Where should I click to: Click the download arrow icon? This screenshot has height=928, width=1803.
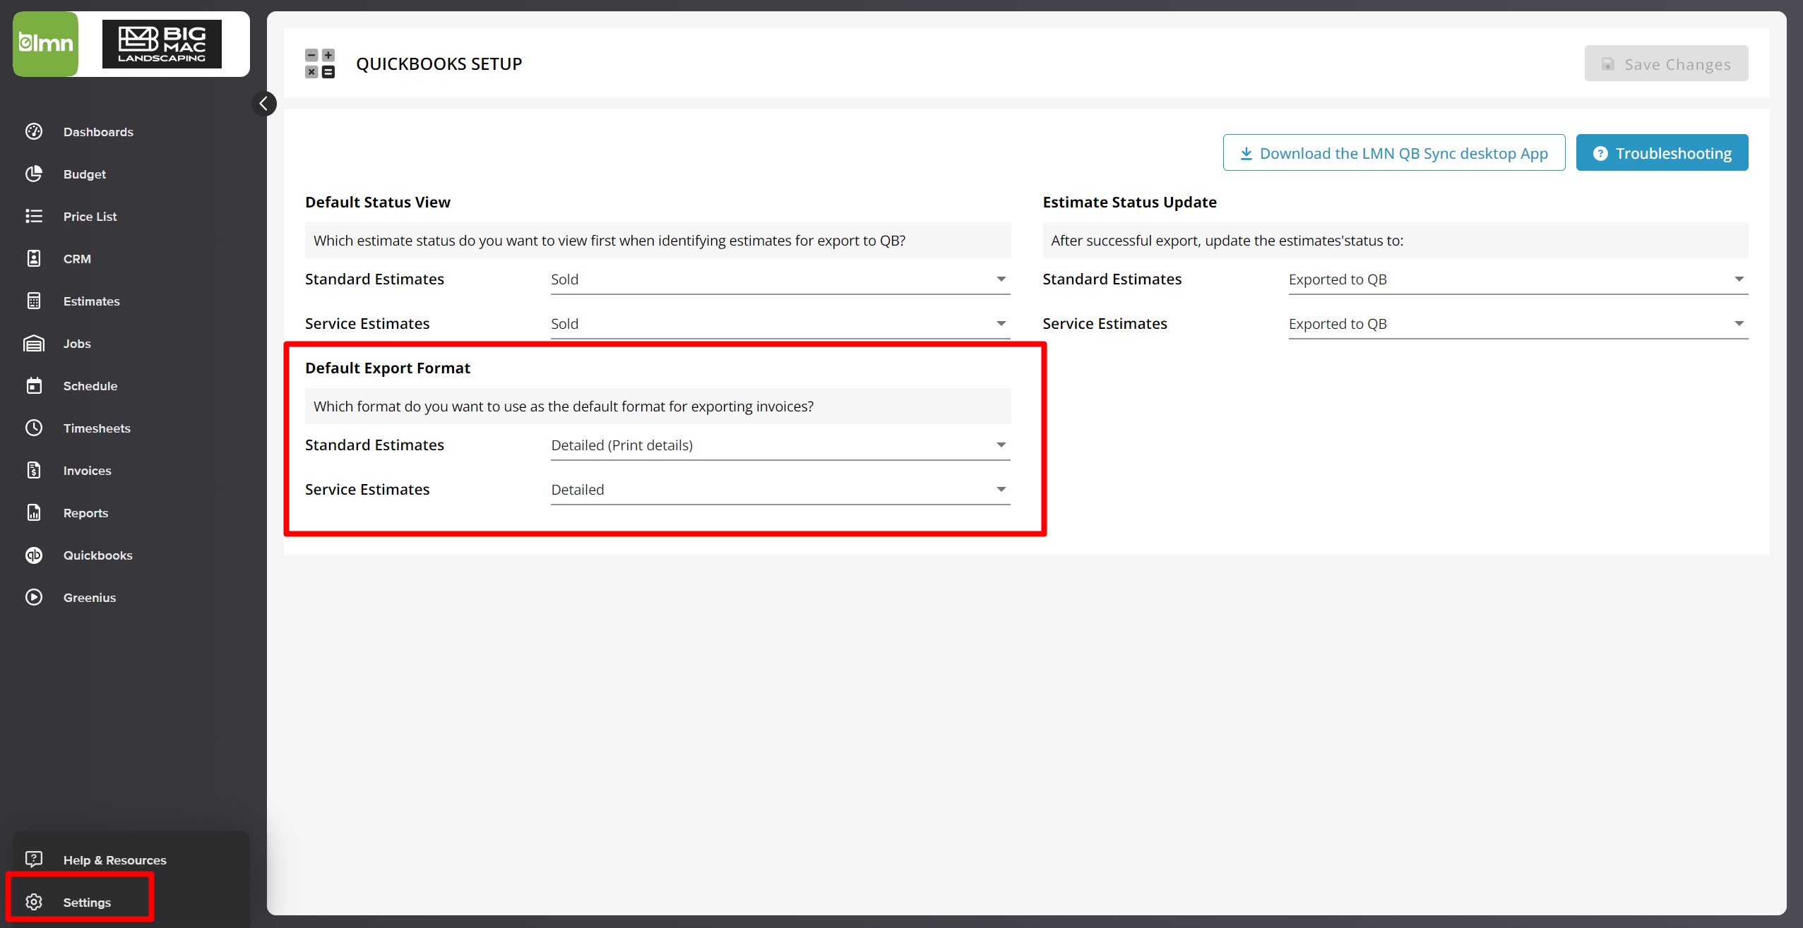pyautogui.click(x=1246, y=153)
